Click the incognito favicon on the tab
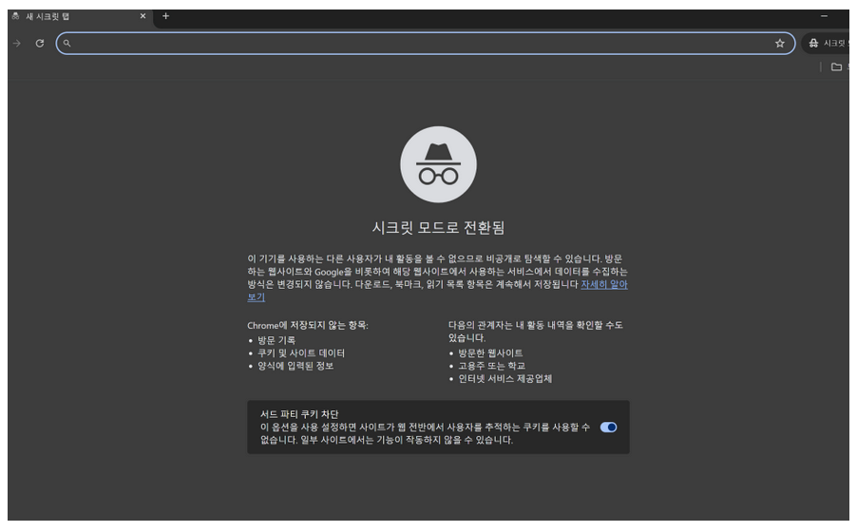This screenshot has width=857, height=532. (15, 17)
